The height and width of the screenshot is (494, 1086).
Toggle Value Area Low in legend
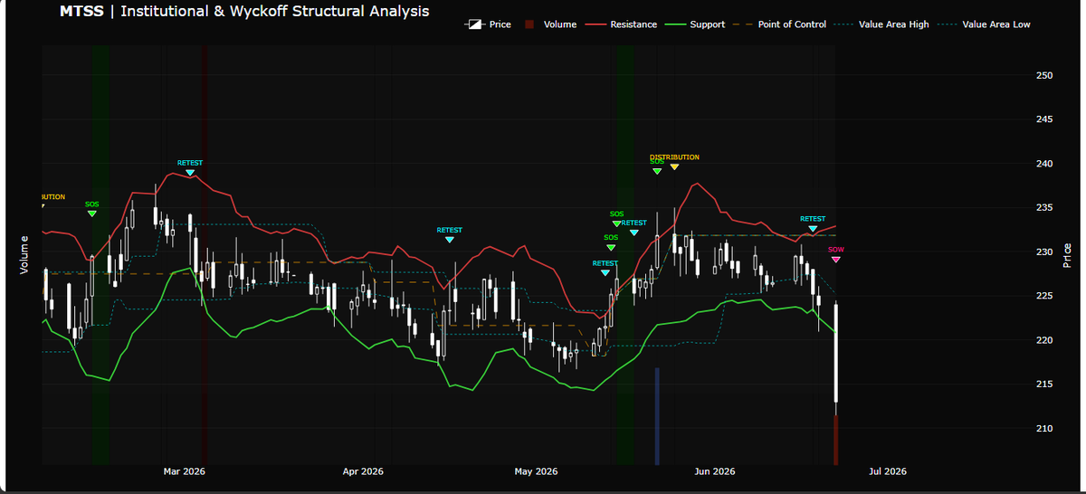984,24
